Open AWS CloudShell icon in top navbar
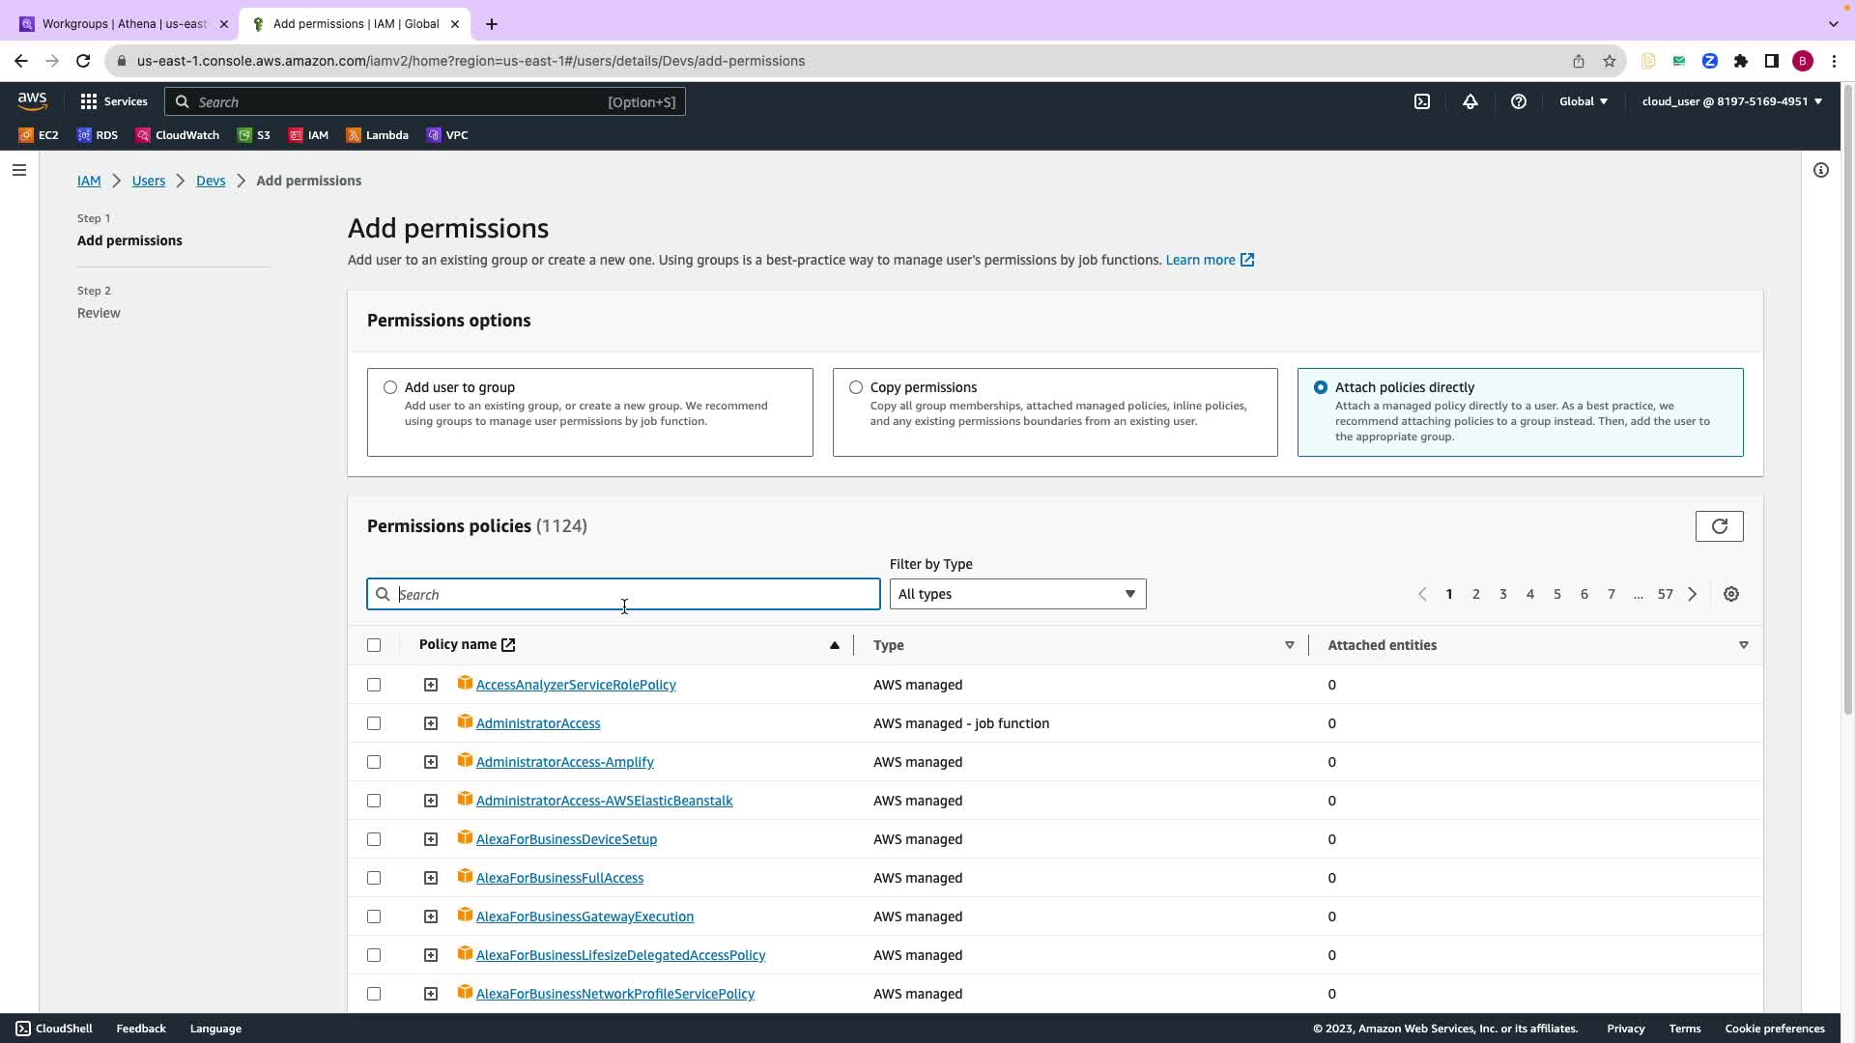This screenshot has height=1043, width=1855. [x=1422, y=101]
